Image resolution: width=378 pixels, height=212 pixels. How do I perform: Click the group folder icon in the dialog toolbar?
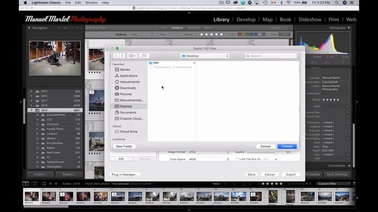pos(144,56)
